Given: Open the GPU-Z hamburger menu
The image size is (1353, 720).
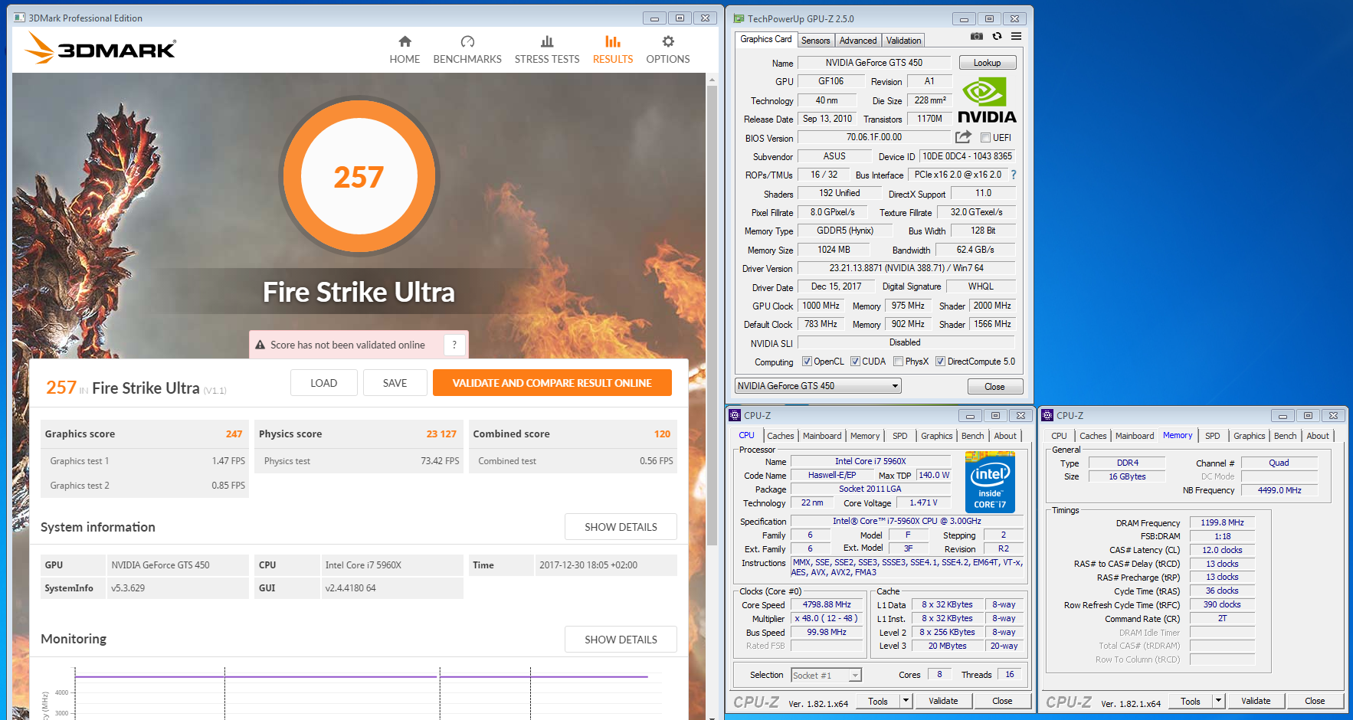Looking at the screenshot, I should pos(1016,36).
